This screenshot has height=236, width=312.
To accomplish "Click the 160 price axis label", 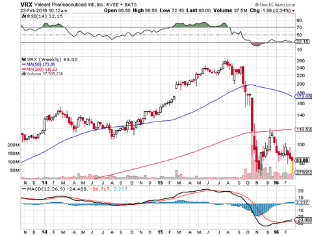I will (300, 103).
